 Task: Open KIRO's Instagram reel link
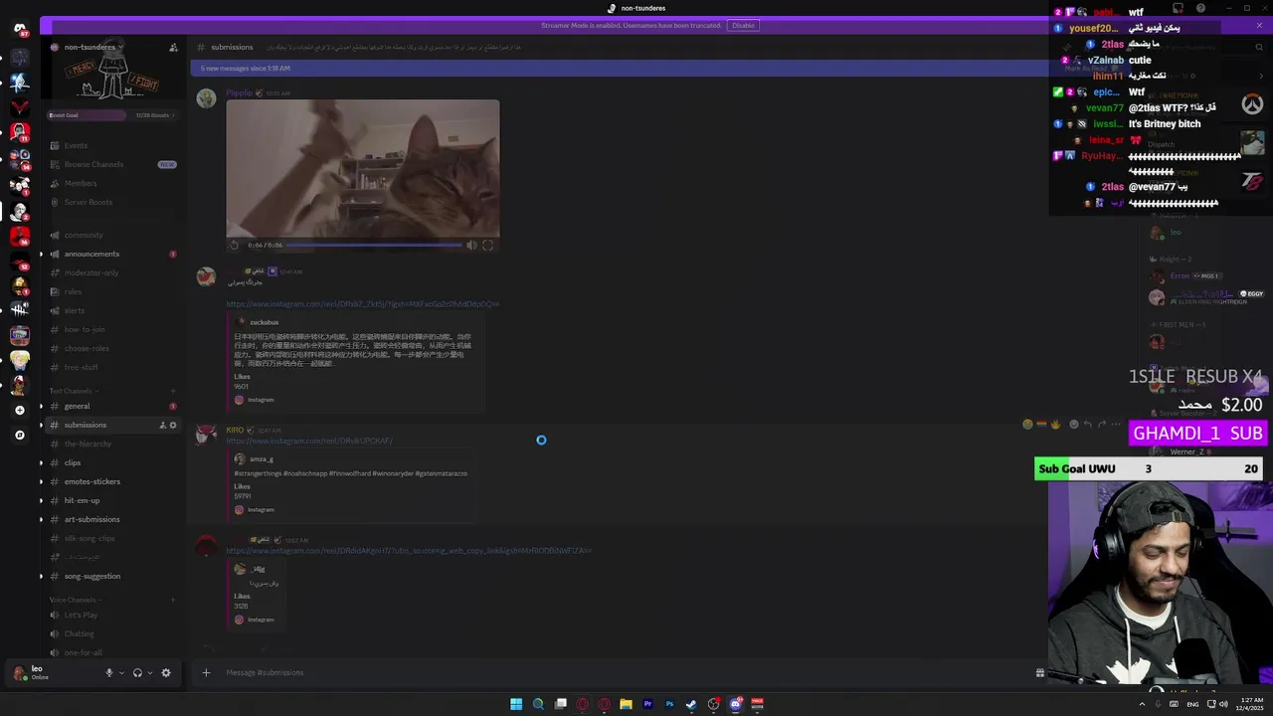tap(309, 441)
